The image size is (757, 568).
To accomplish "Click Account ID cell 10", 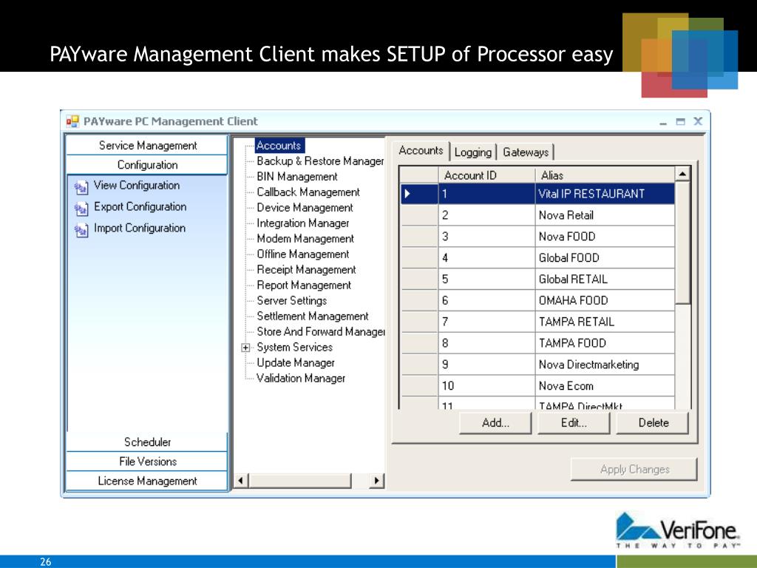I will (486, 385).
